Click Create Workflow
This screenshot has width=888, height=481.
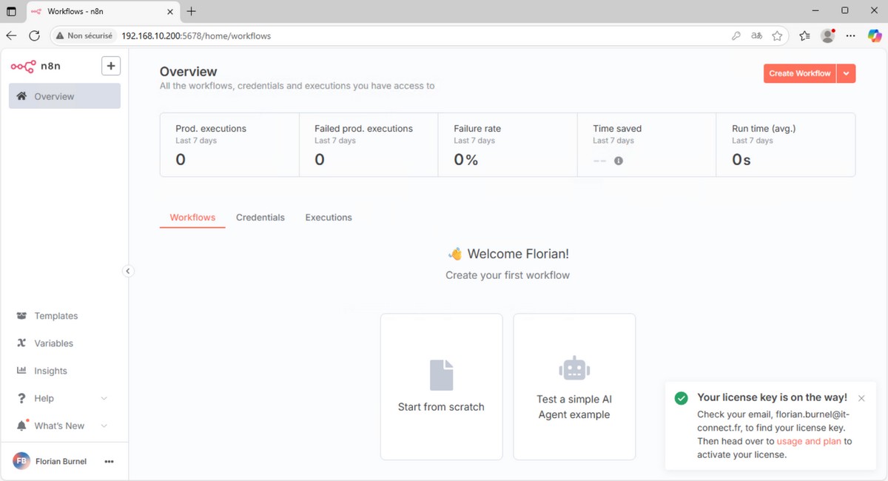[799, 73]
